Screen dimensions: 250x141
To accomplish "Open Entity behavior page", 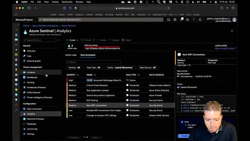I will 34,92.
